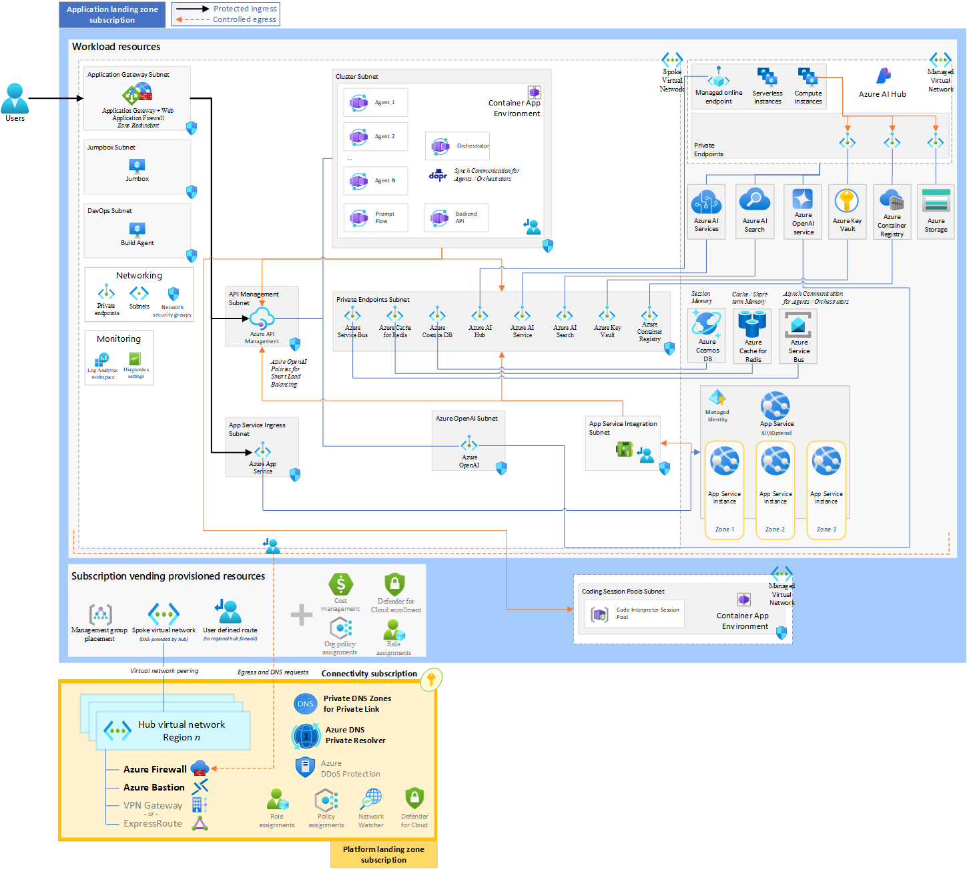The height and width of the screenshot is (870, 967).
Task: Click the Connectivity subscription heading
Action: point(368,674)
